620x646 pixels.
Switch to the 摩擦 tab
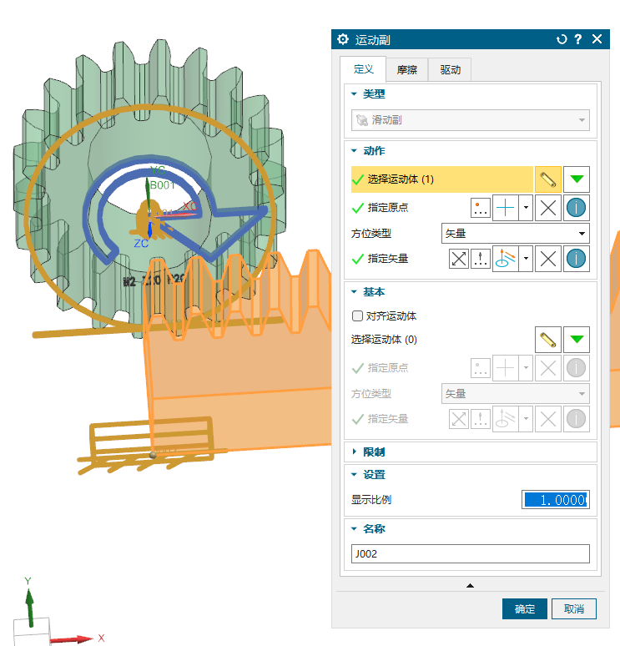click(x=407, y=70)
